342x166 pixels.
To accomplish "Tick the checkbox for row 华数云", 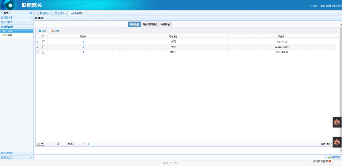I will click(x=44, y=52).
